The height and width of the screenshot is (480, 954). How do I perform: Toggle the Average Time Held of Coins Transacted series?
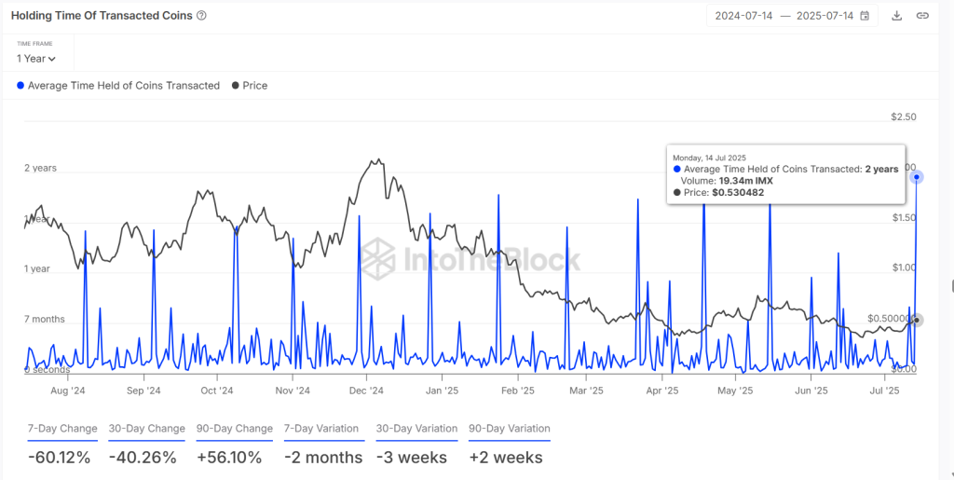(x=124, y=86)
